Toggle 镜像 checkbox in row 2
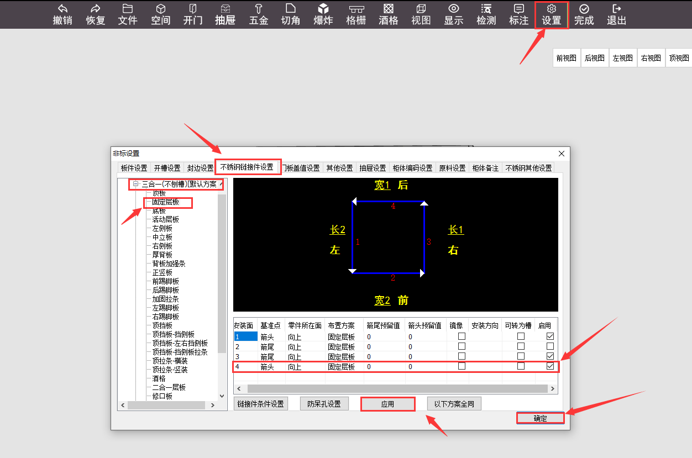Image resolution: width=692 pixels, height=458 pixels. [462, 346]
